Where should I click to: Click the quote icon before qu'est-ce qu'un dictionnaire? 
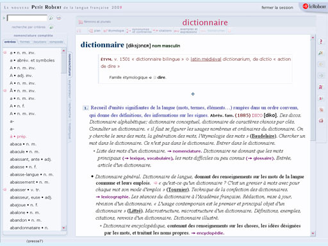156,183
